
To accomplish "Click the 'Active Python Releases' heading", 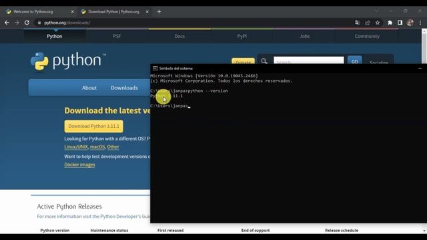I will (69, 207).
